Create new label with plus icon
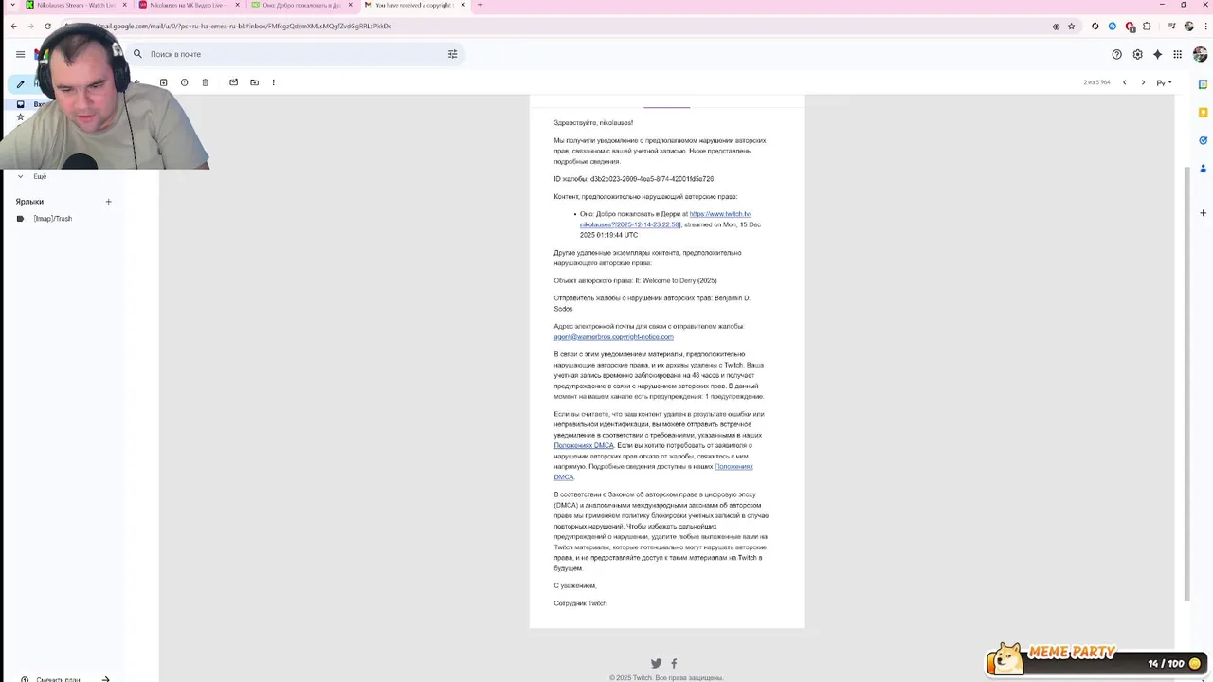Screen dimensions: 1213x682 tap(108, 202)
